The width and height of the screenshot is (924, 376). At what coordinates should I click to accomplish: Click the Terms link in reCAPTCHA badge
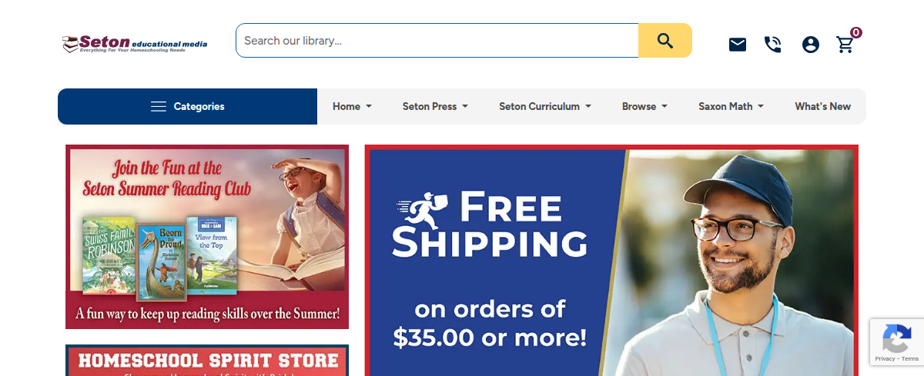pyautogui.click(x=910, y=359)
